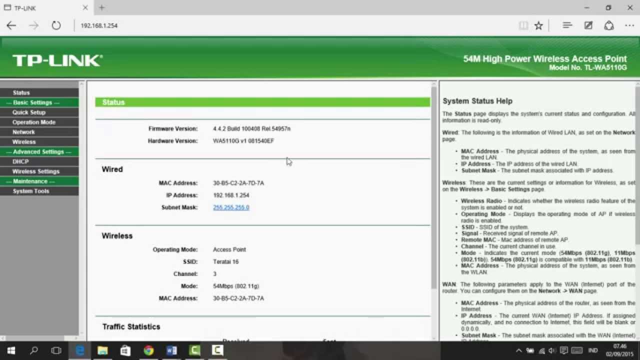The image size is (640, 360).
Task: Select the TP-LINK tab
Action: [x=46, y=7]
